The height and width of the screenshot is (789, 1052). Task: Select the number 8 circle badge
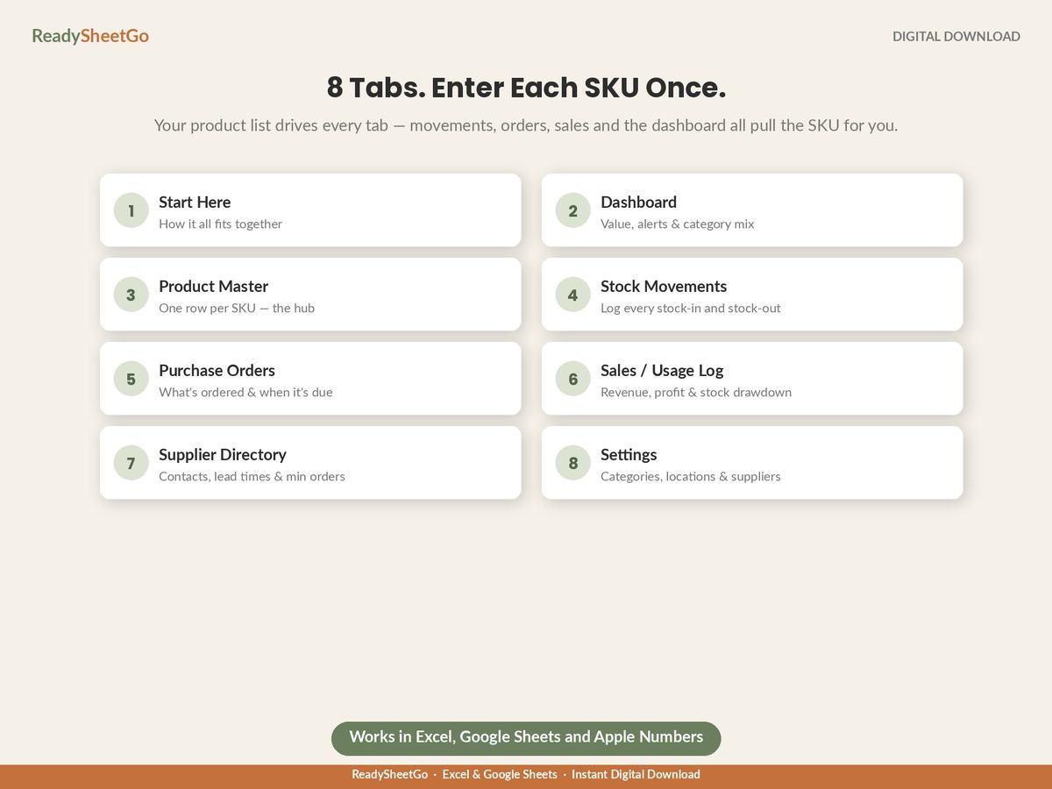pos(572,463)
